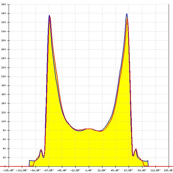
Task: Click the 120 label on the y-axis
Action: coord(3,112)
